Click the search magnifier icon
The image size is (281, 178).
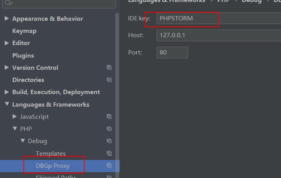coord(8,3)
